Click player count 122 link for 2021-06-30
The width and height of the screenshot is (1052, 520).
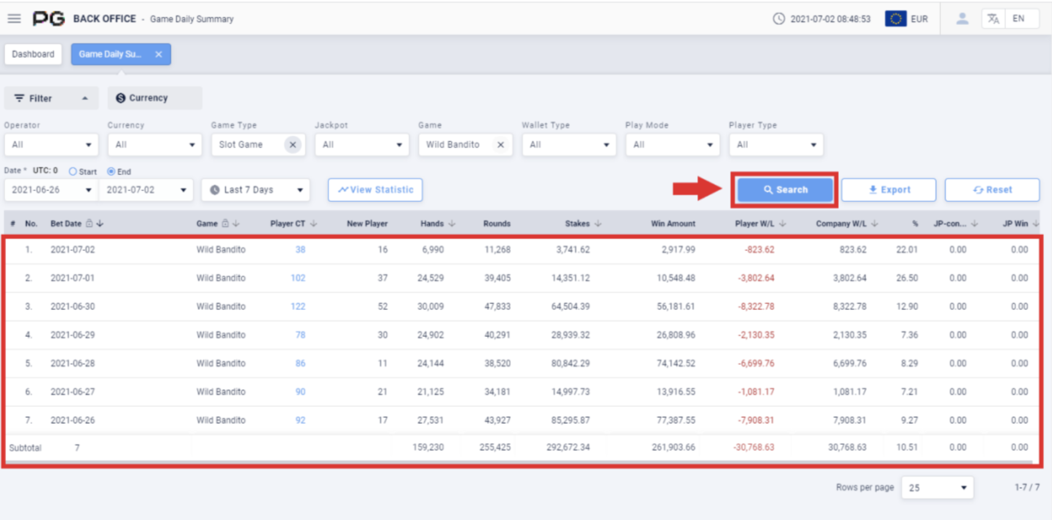point(298,306)
